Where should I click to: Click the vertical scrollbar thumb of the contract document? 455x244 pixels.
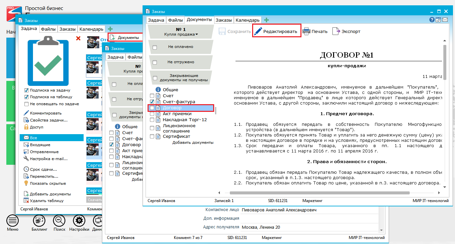coord(445,62)
